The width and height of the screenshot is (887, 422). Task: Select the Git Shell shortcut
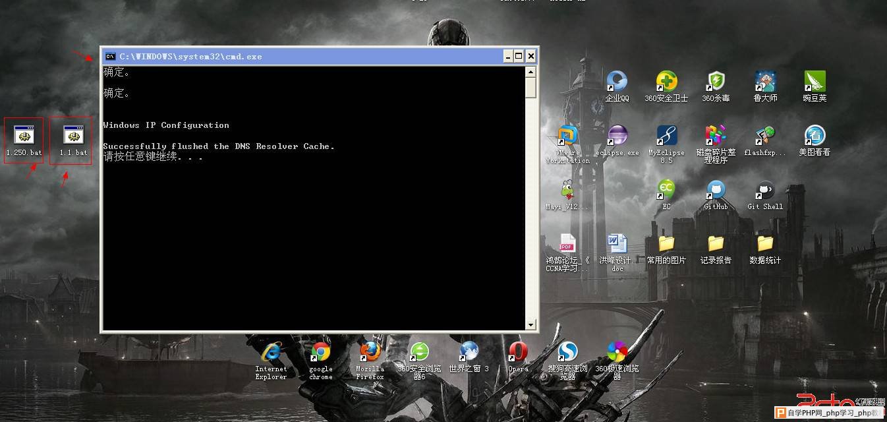click(765, 190)
